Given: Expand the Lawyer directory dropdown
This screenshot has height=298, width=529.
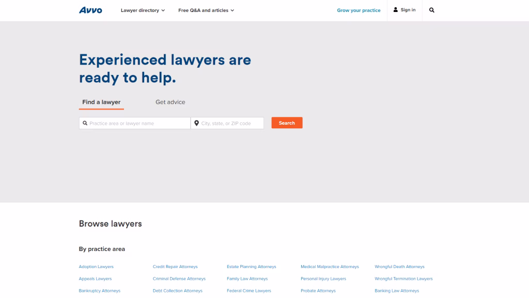Looking at the screenshot, I should pyautogui.click(x=143, y=10).
